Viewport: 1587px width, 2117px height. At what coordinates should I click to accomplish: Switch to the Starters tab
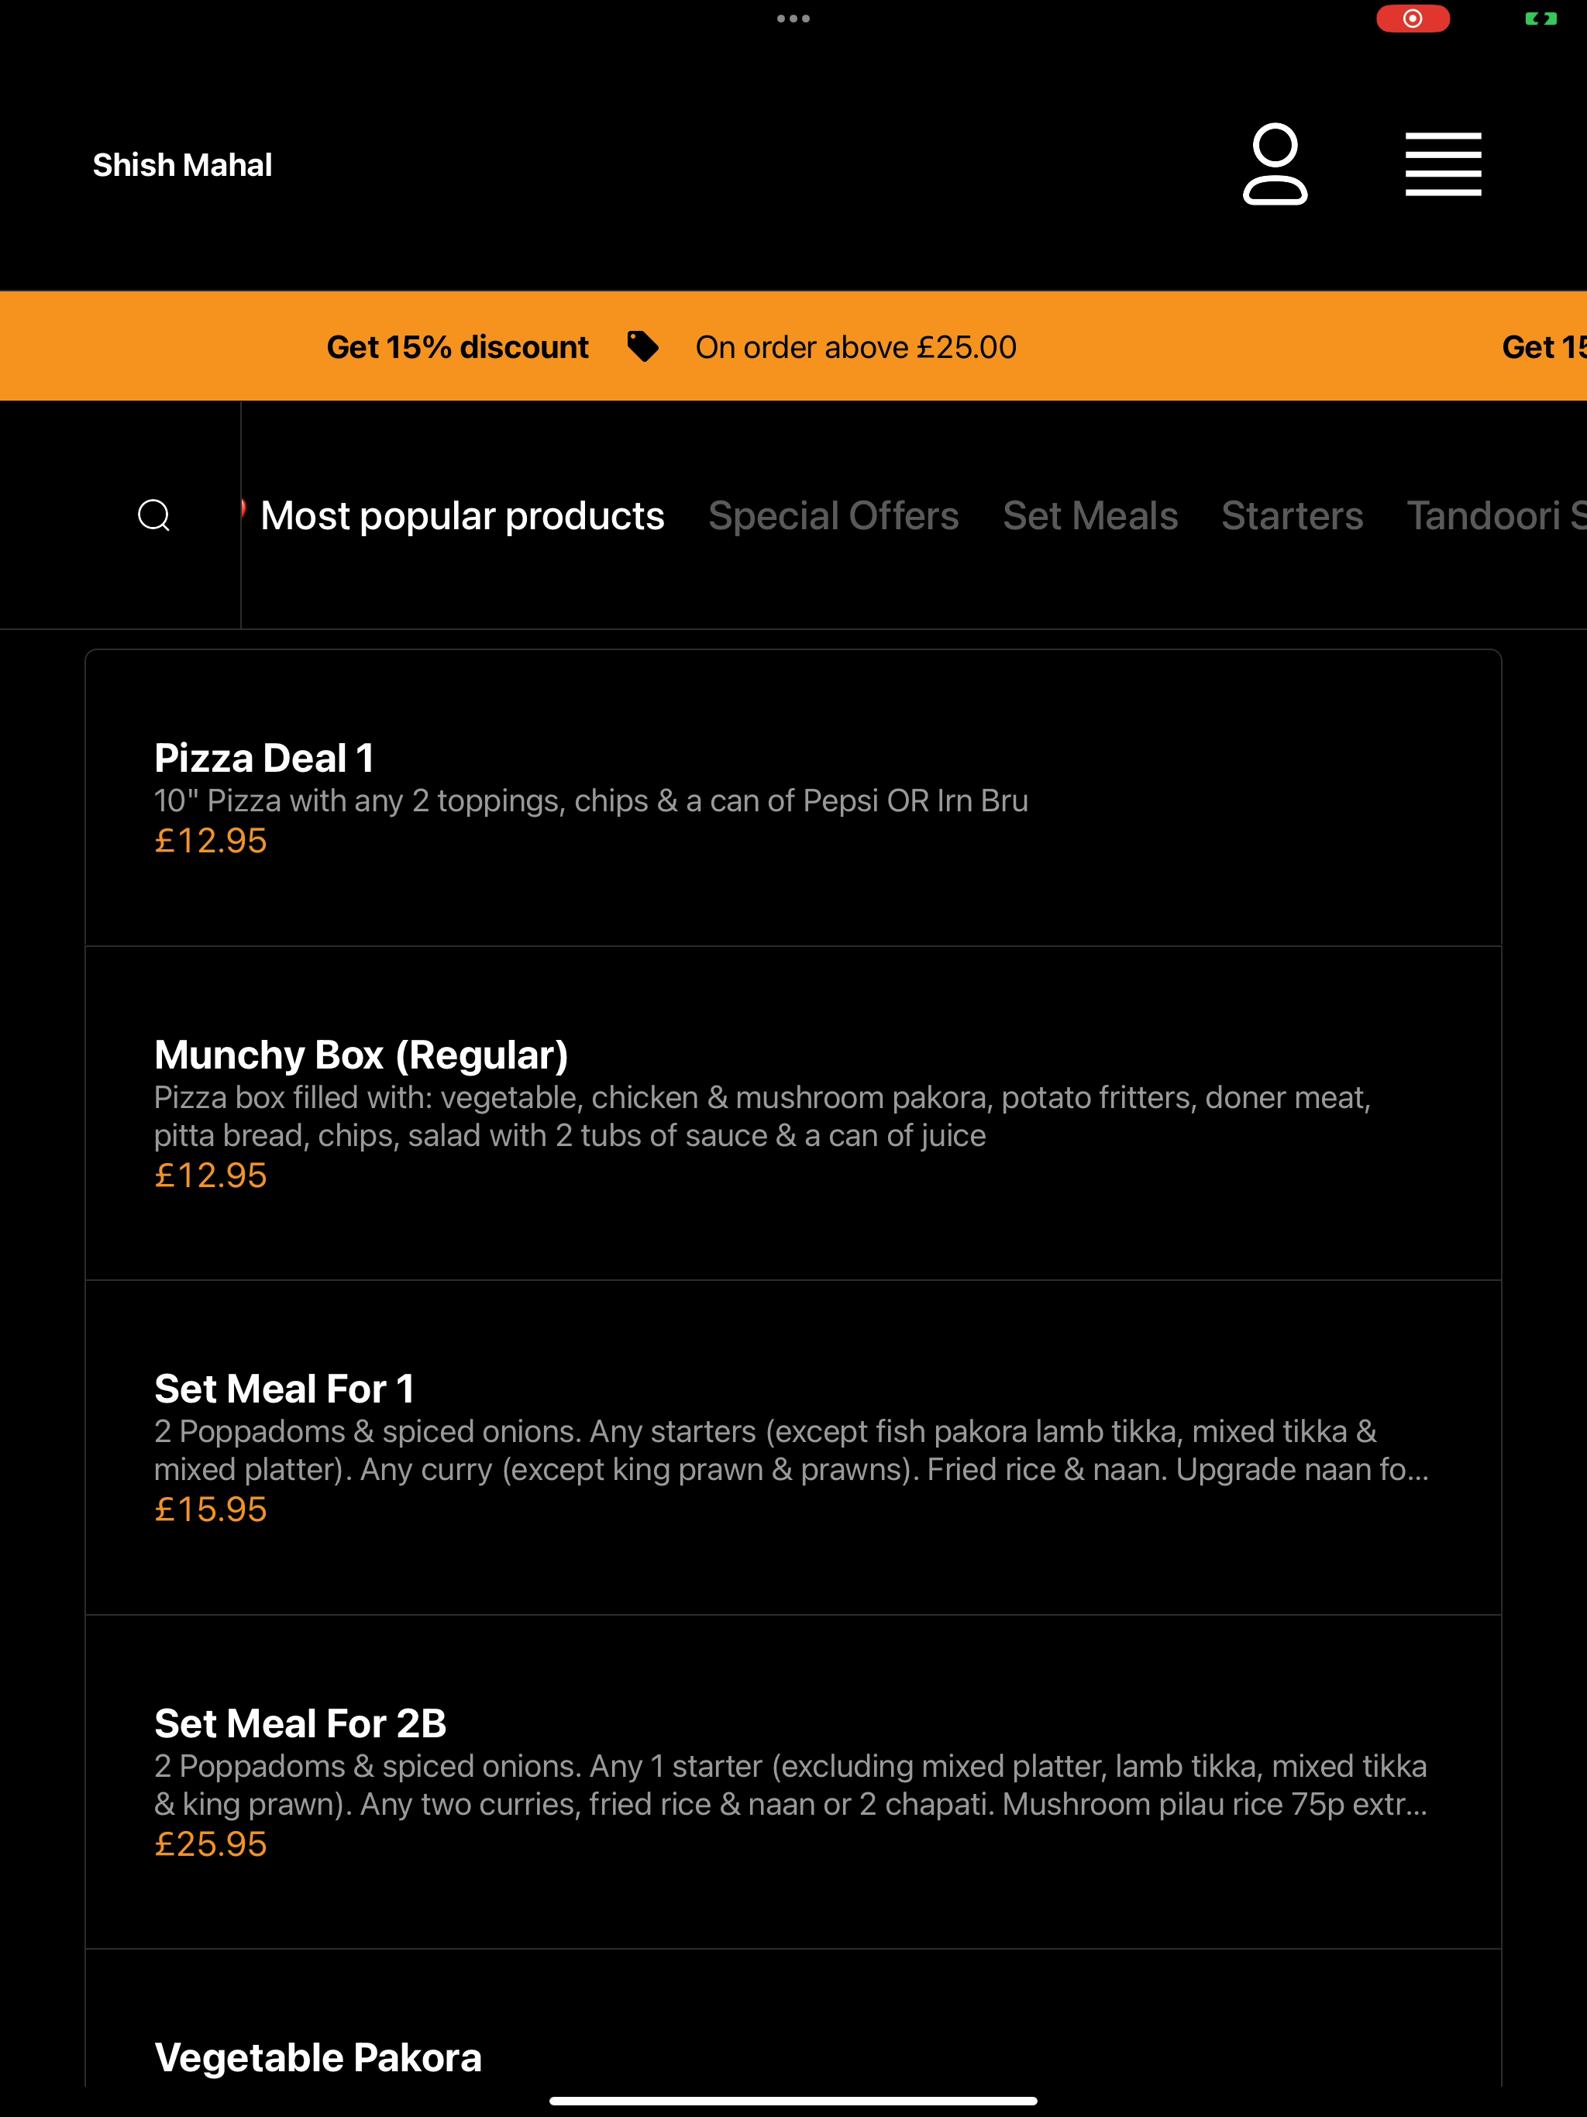click(x=1293, y=516)
